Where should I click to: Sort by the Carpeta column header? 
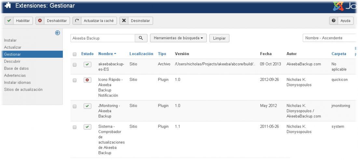point(339,54)
